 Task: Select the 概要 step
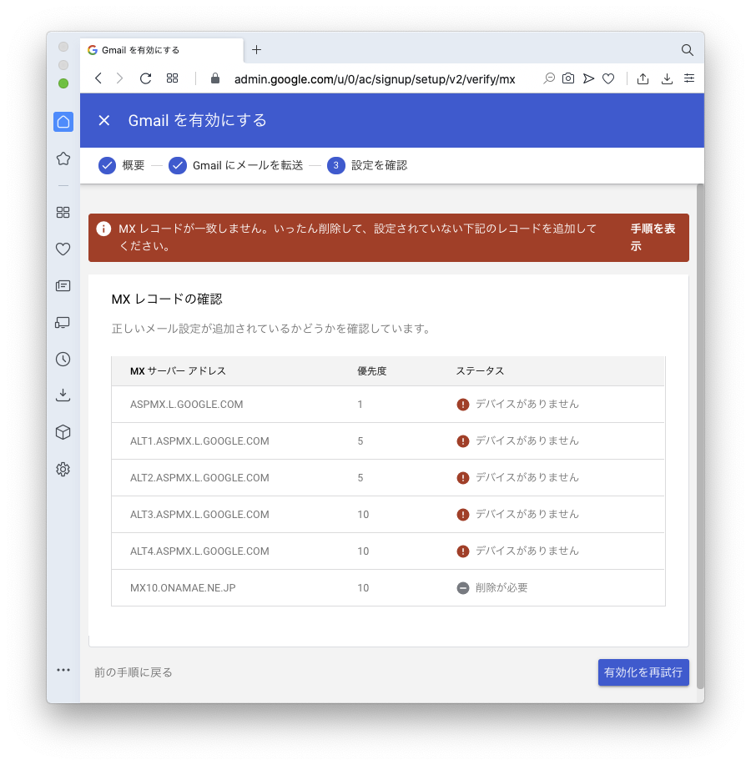coord(123,165)
